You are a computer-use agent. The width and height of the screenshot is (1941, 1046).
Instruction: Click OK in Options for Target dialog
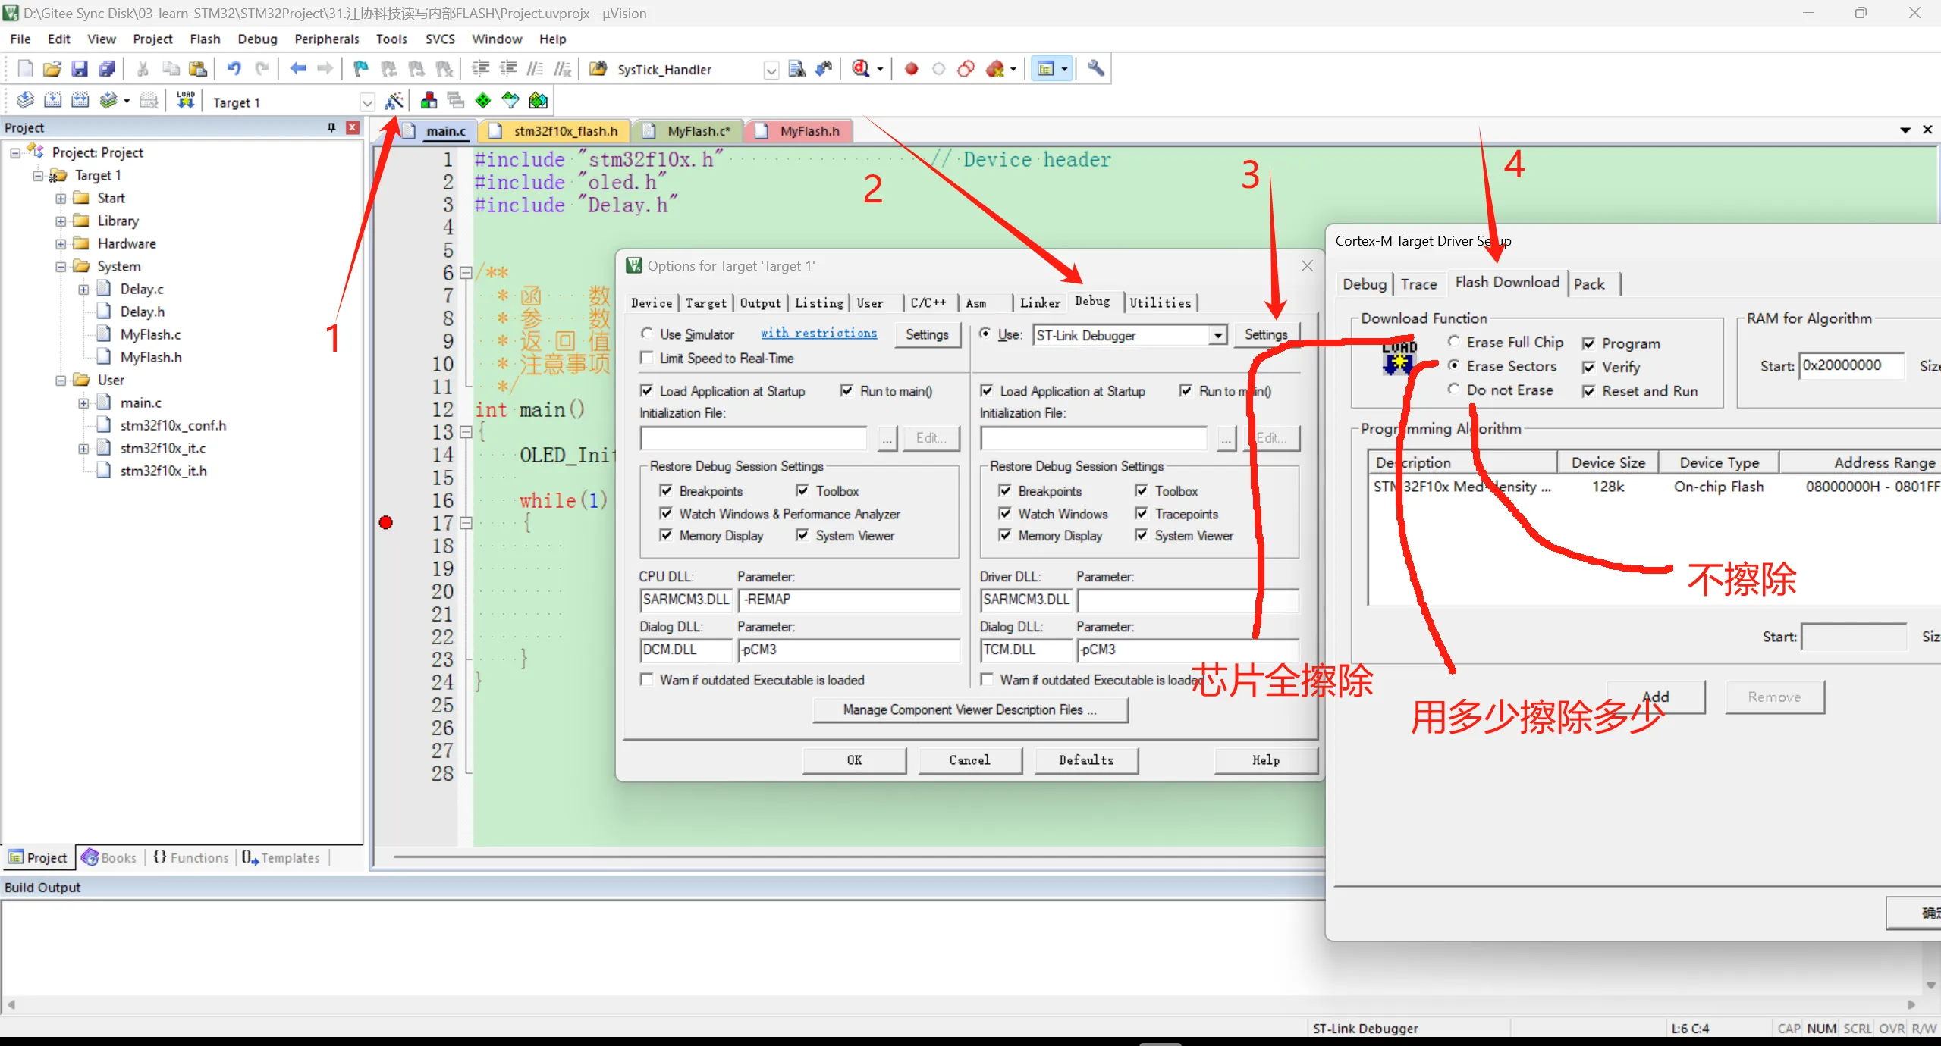click(x=854, y=759)
